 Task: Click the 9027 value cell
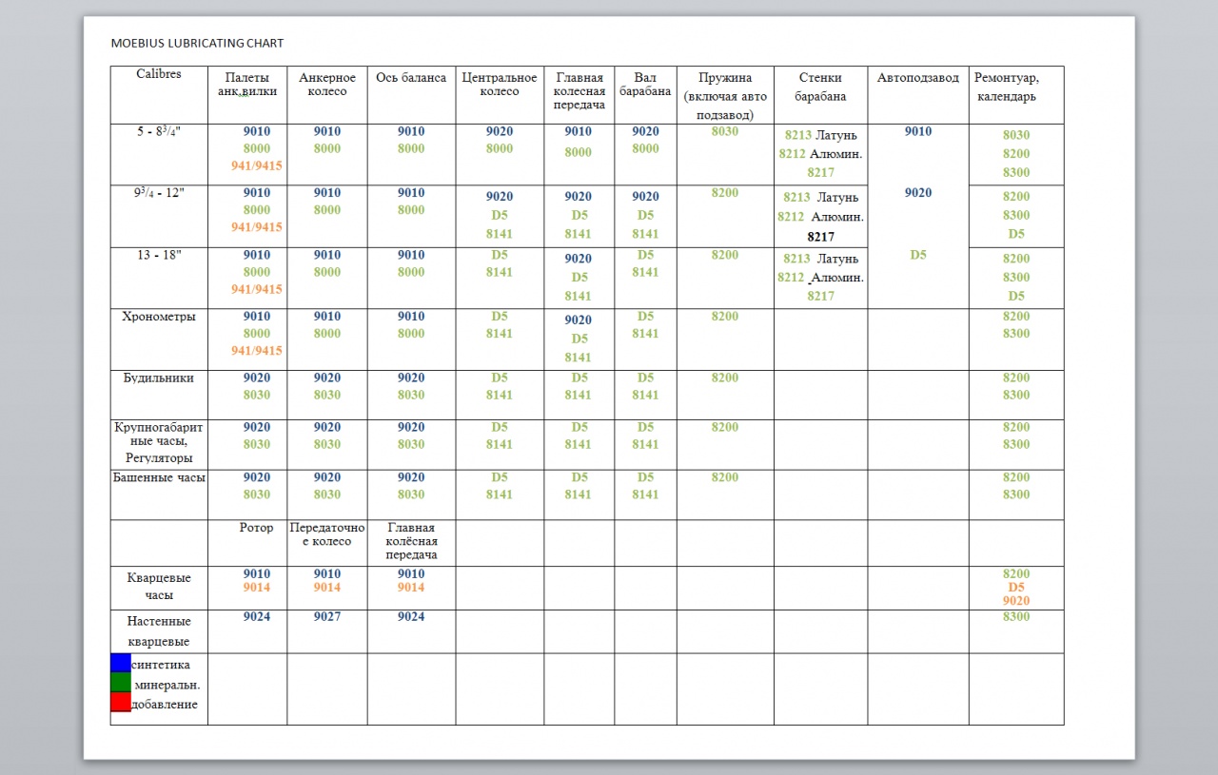[327, 617]
